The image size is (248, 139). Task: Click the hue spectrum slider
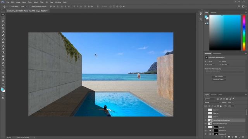pos(244,33)
